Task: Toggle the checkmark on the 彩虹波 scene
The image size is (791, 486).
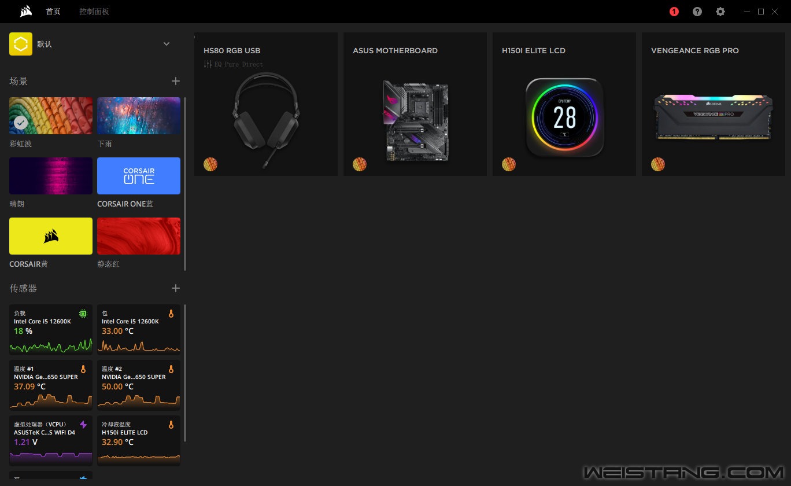Action: click(21, 123)
